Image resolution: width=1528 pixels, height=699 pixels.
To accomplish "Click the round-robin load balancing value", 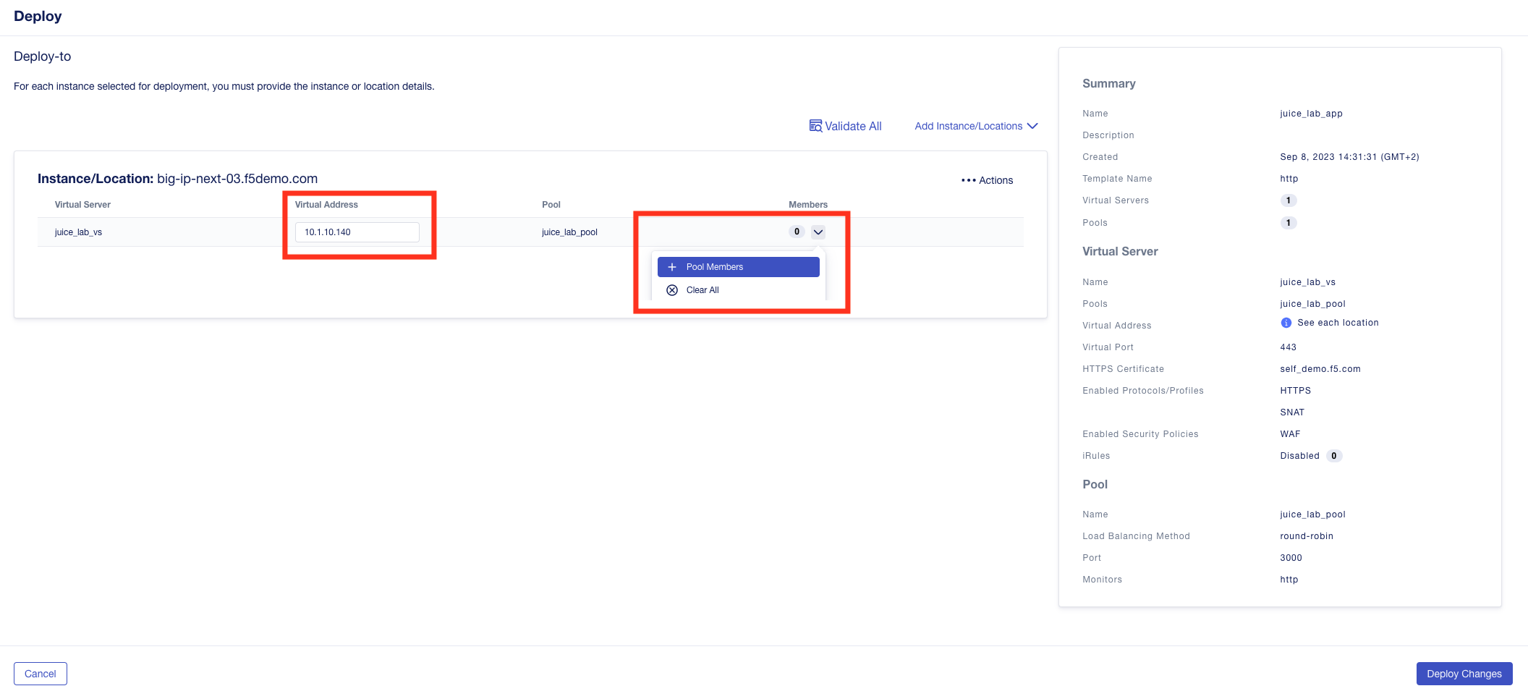I will point(1307,536).
